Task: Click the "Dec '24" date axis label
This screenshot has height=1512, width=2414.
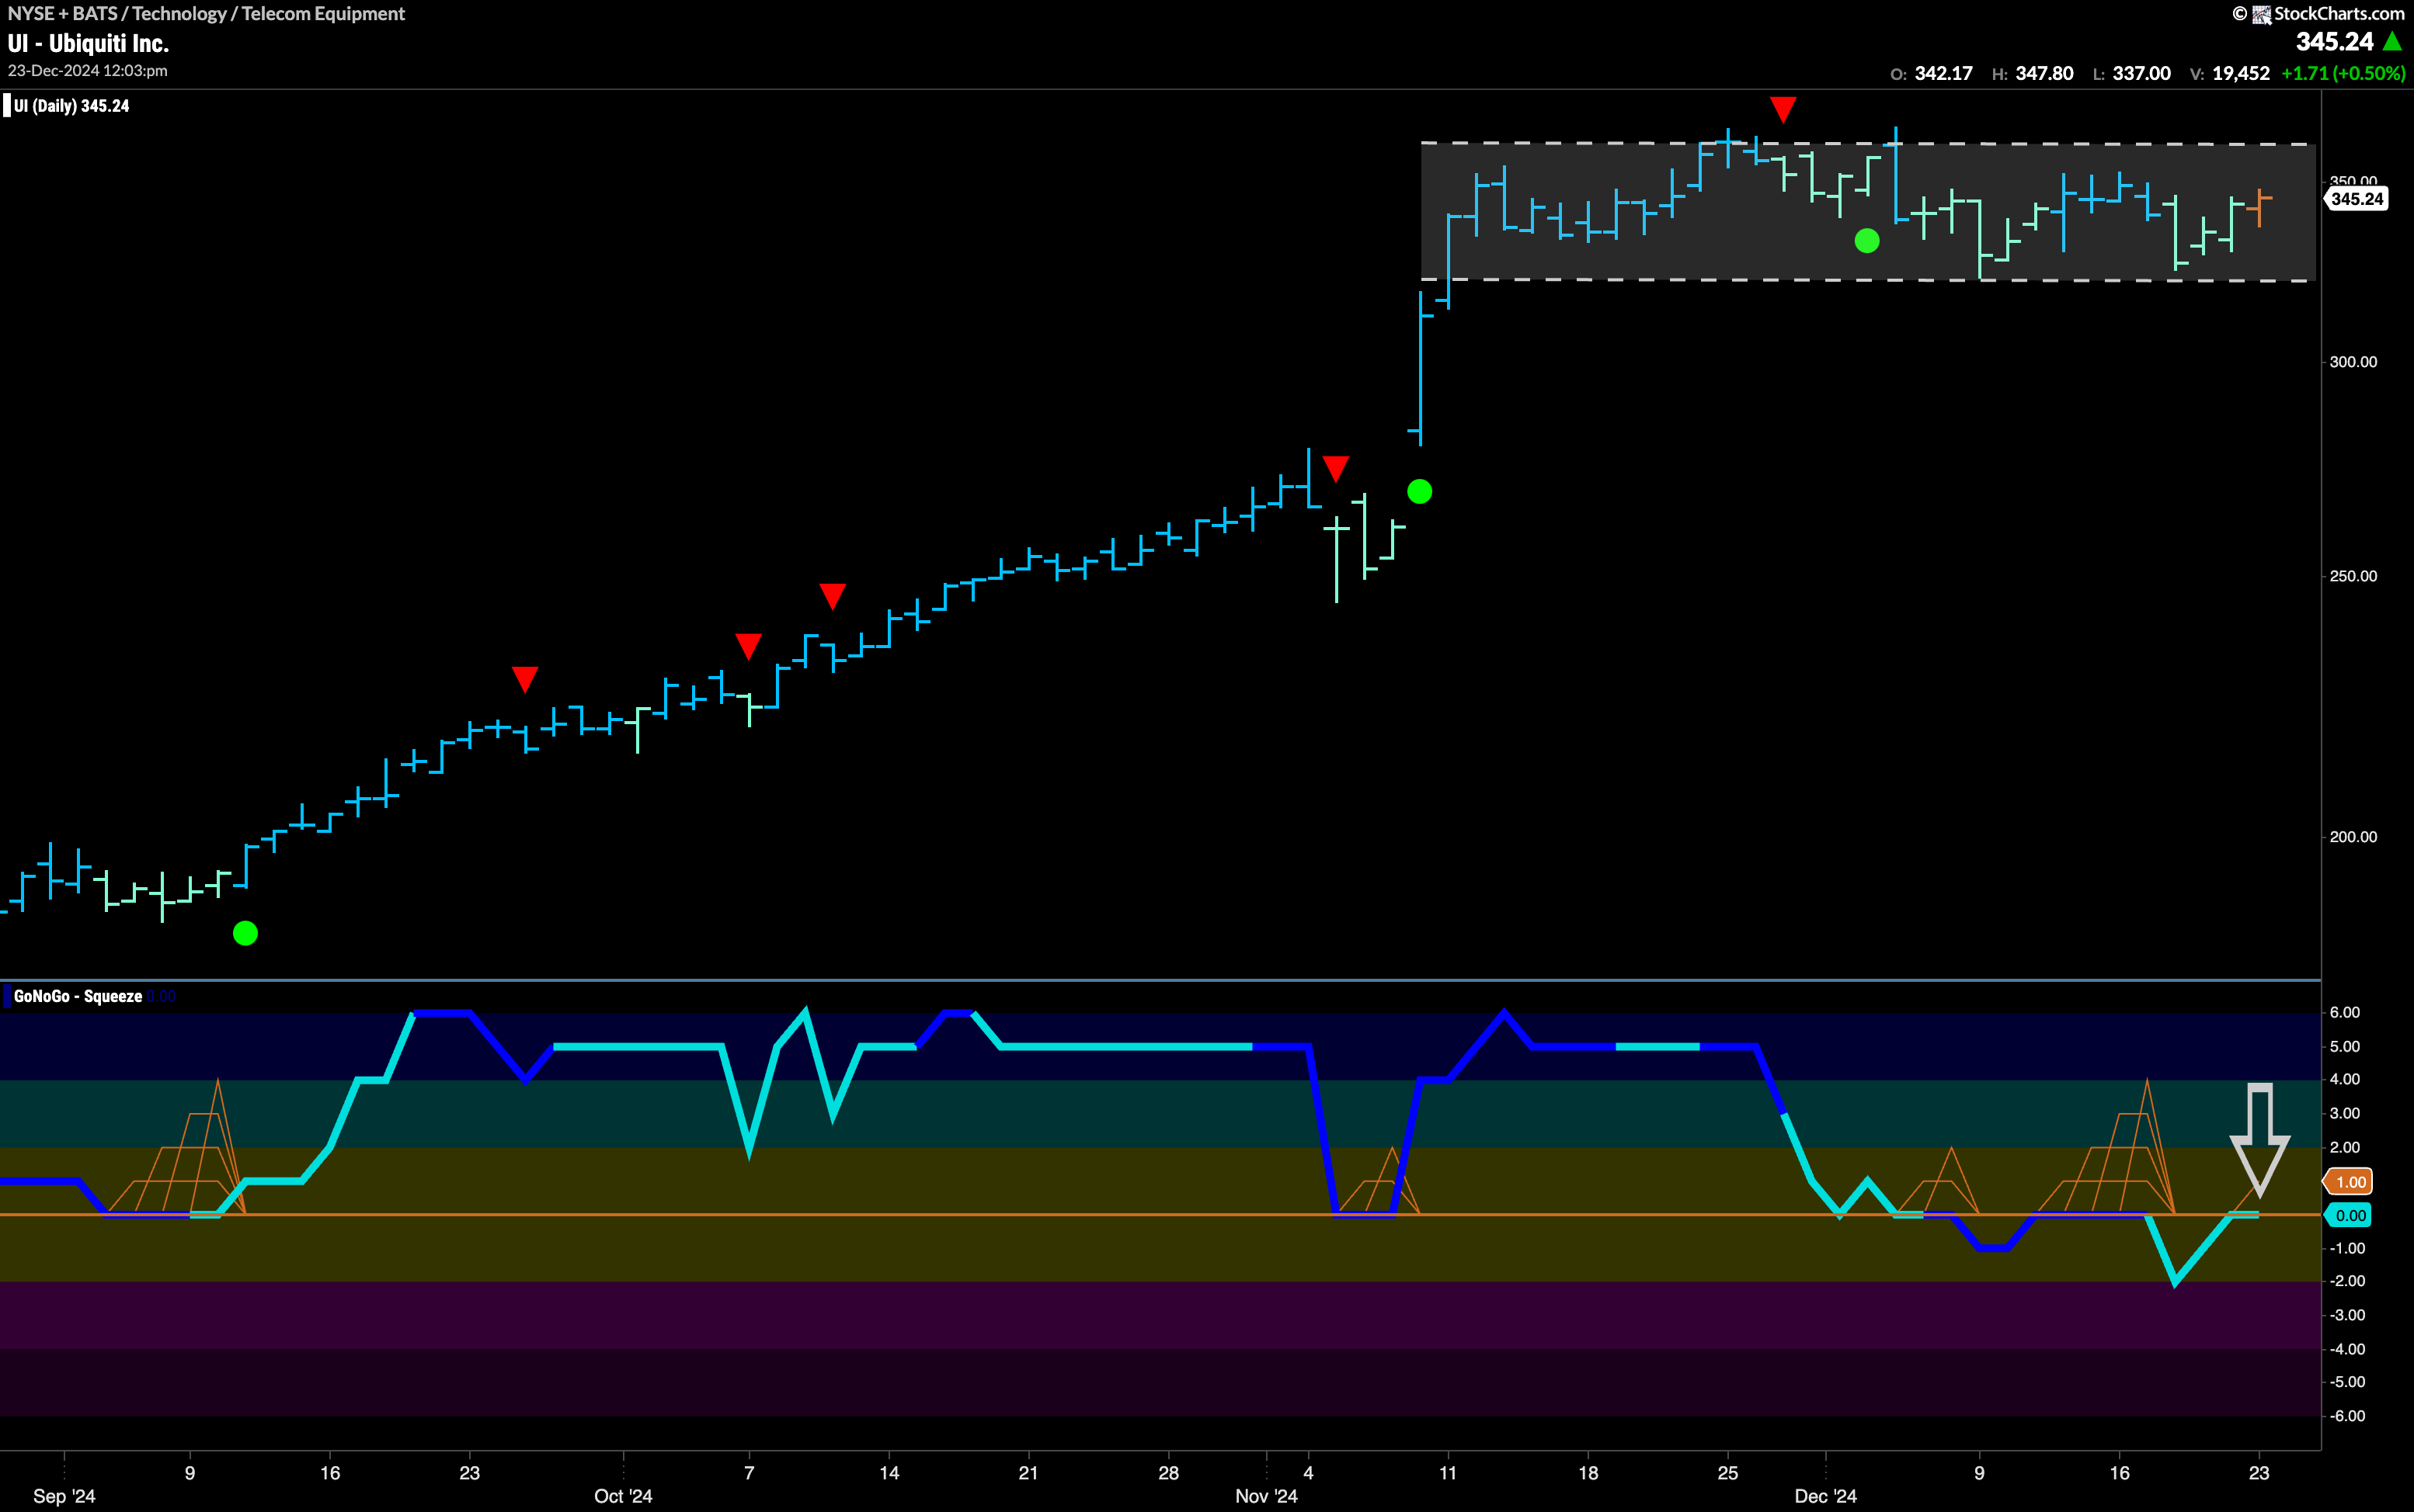Action: click(x=1826, y=1496)
